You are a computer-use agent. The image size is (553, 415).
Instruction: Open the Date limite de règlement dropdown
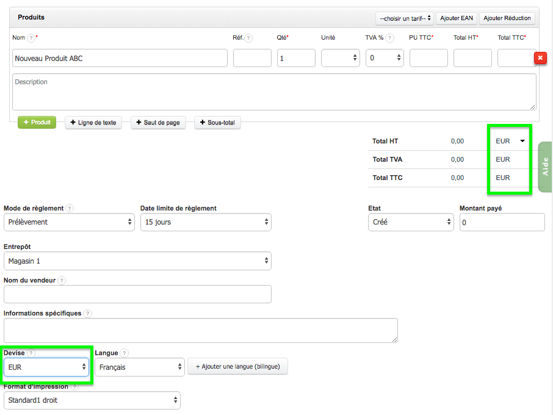click(x=206, y=222)
